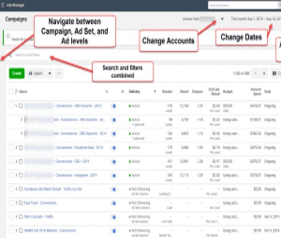Tick checkbox for CBO Dynamic campaign
This screenshot has width=281, height=238.
pyautogui.click(x=11, y=106)
